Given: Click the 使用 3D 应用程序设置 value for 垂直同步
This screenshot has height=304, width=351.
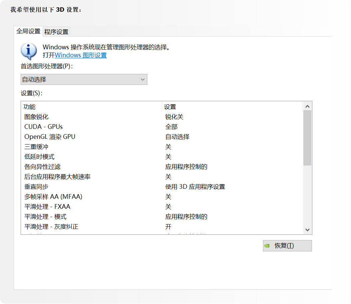Looking at the screenshot, I should 195,187.
